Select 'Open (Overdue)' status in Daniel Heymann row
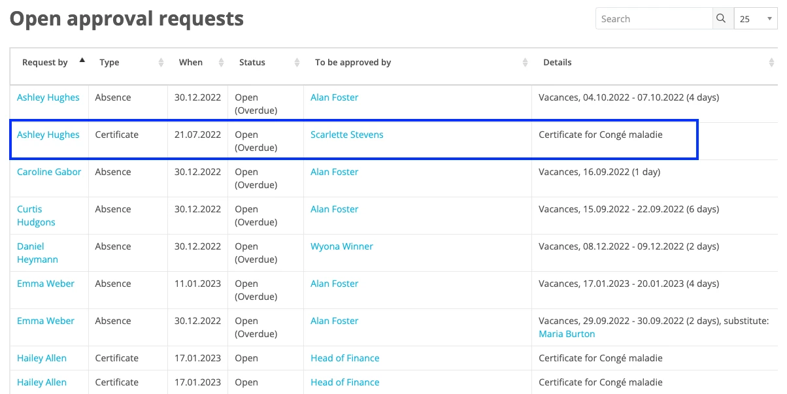Screen dimensions: 787x394 [256, 253]
